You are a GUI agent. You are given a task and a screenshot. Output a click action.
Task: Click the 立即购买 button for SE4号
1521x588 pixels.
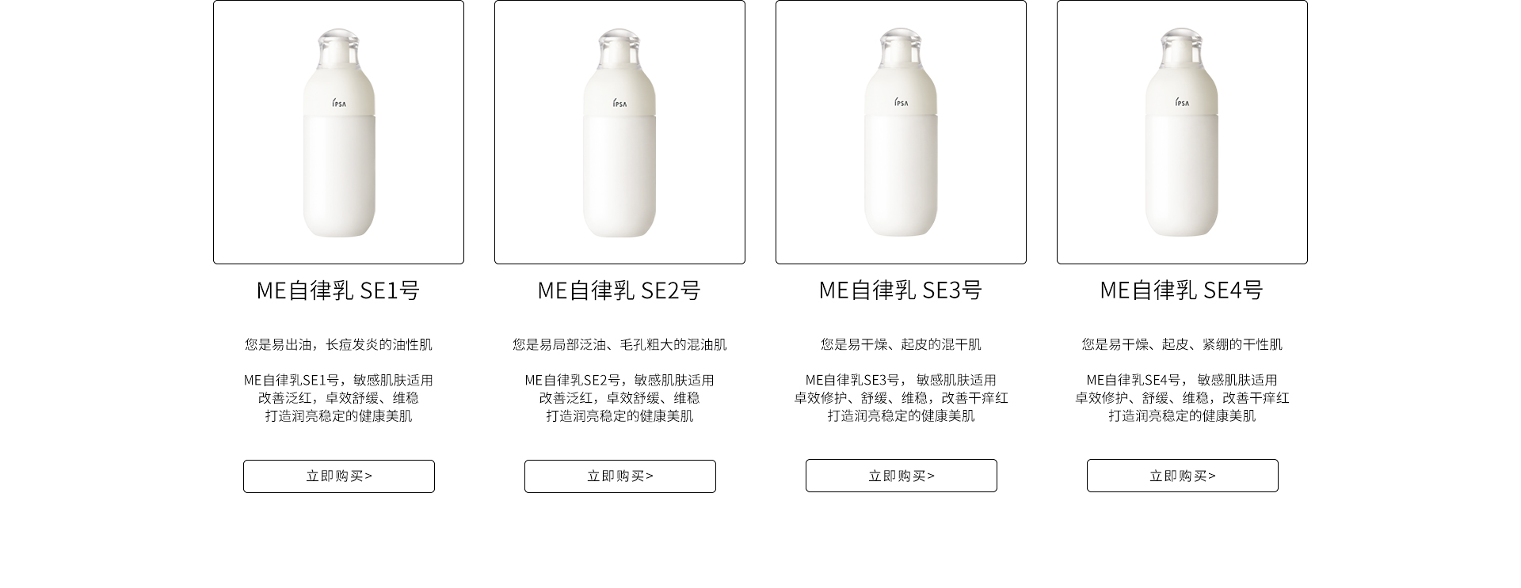tap(1183, 476)
